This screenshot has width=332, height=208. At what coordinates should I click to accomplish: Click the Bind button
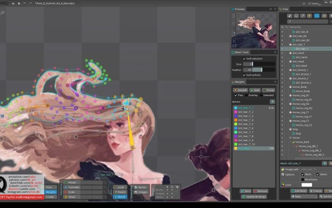[x=246, y=191]
